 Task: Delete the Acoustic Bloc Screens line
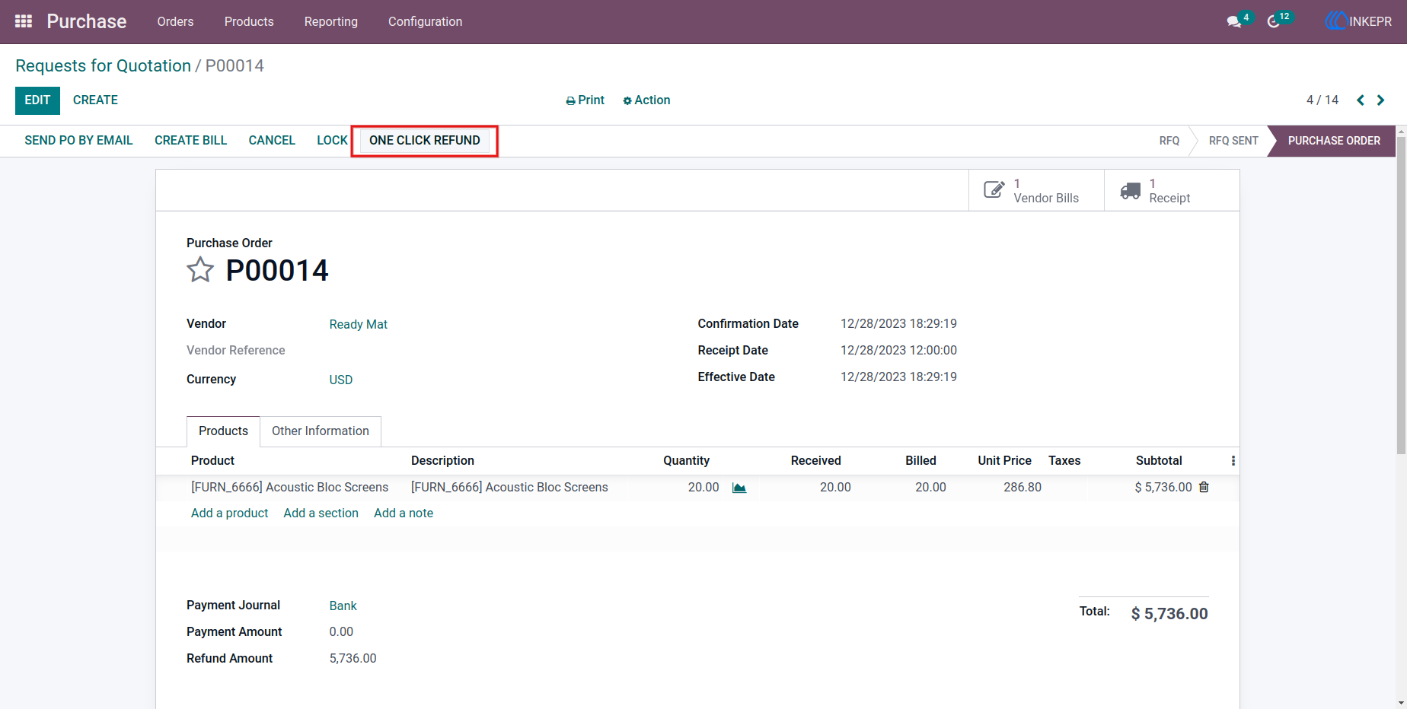pyautogui.click(x=1204, y=487)
